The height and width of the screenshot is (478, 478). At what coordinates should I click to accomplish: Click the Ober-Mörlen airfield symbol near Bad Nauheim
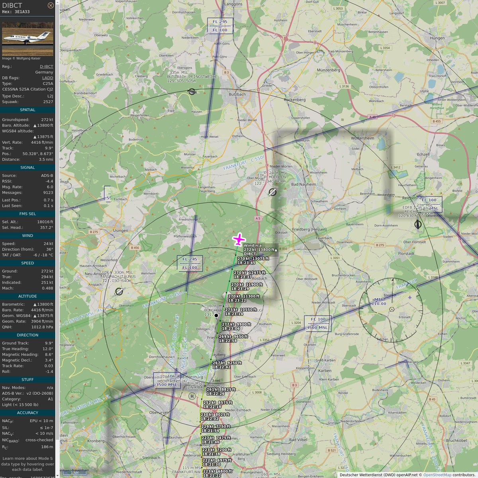click(272, 192)
